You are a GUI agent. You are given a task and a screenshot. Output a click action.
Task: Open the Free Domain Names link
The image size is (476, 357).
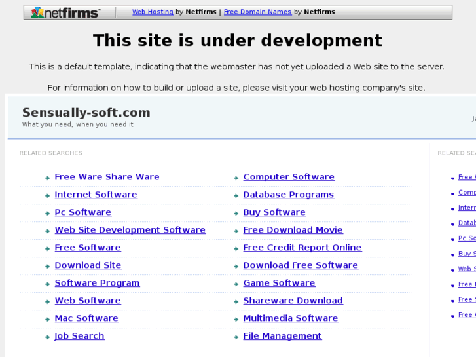(257, 12)
